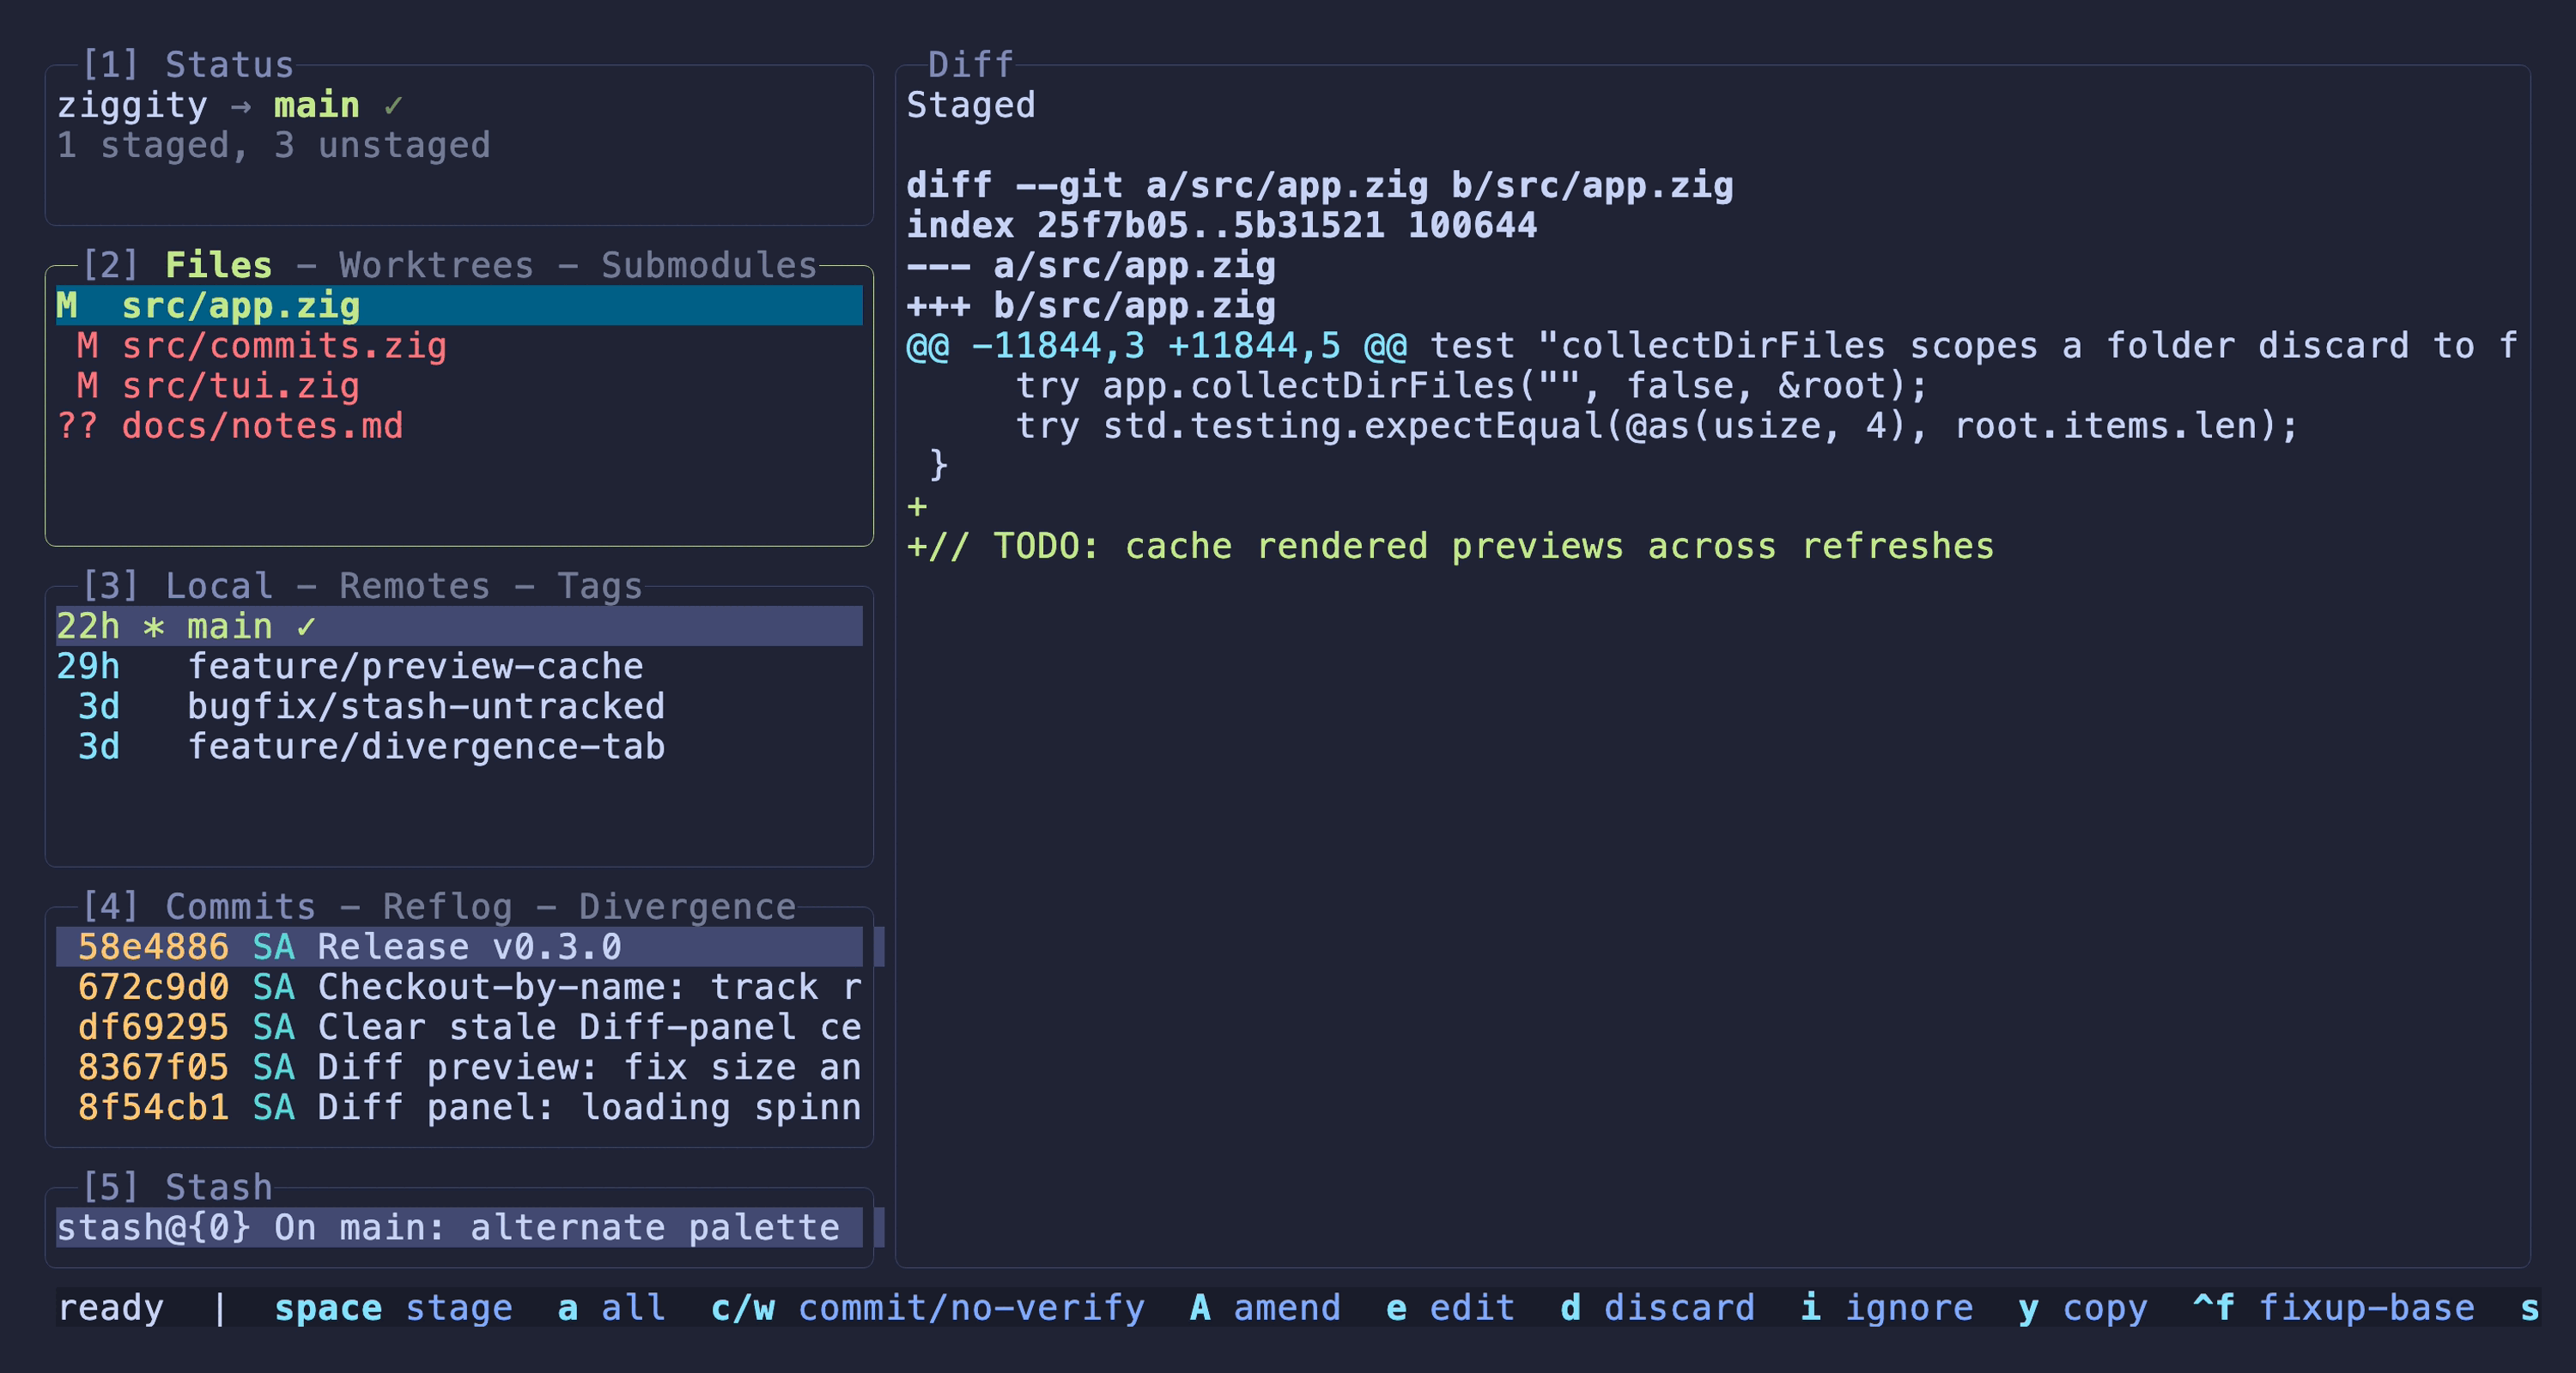The height and width of the screenshot is (1373, 2576).
Task: Select the main branch row
Action: (459, 626)
